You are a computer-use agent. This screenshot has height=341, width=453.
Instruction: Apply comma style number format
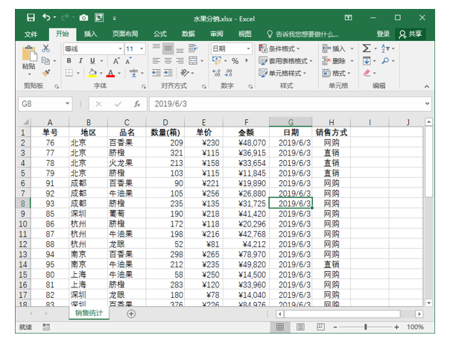[247, 60]
